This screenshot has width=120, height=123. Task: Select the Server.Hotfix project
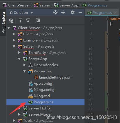(x=45, y=108)
